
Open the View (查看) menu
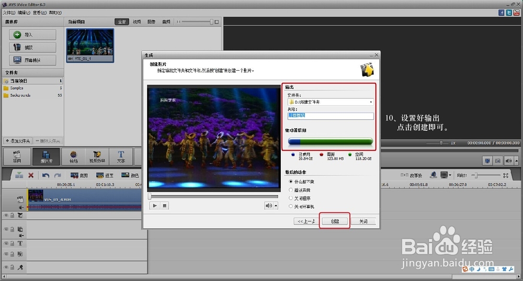coord(40,13)
